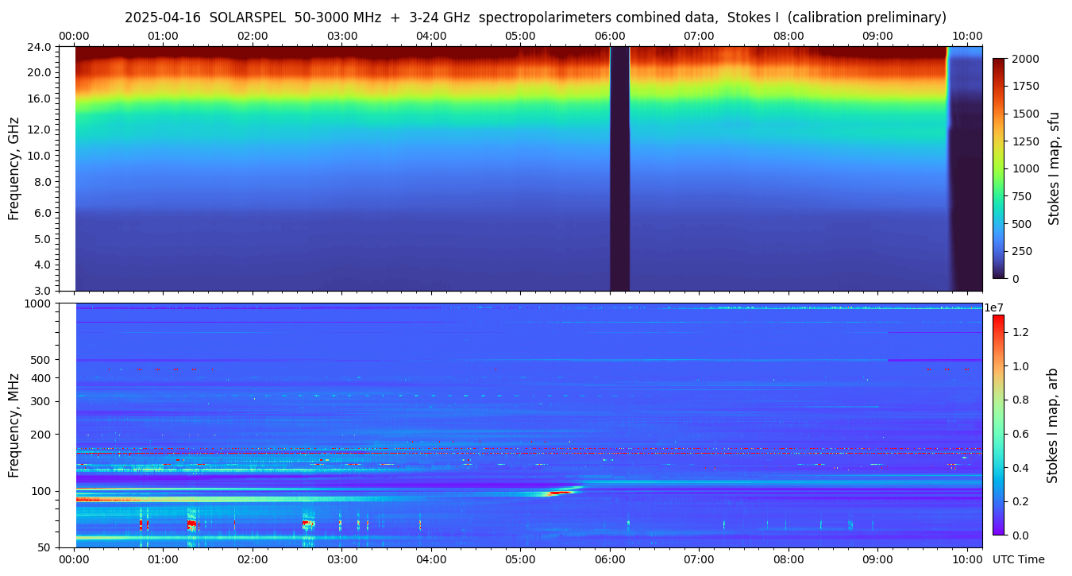Click the 10:00 tick label on bottom axis
Screen dimensions: 1072x576
967,560
